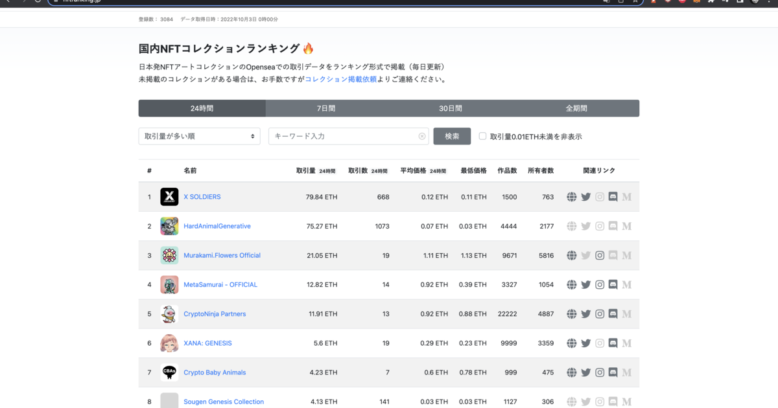The width and height of the screenshot is (778, 408).
Task: Clear the keyword search field
Action: click(x=422, y=137)
